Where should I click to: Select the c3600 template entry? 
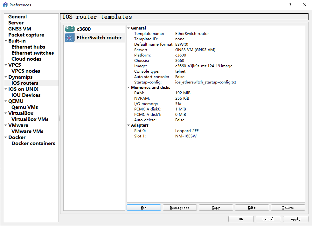click(94, 29)
